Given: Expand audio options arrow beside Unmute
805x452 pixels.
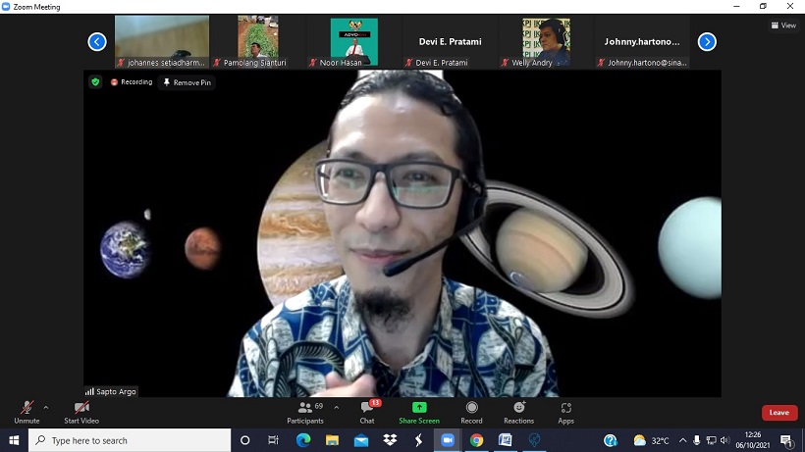Looking at the screenshot, I should [46, 407].
